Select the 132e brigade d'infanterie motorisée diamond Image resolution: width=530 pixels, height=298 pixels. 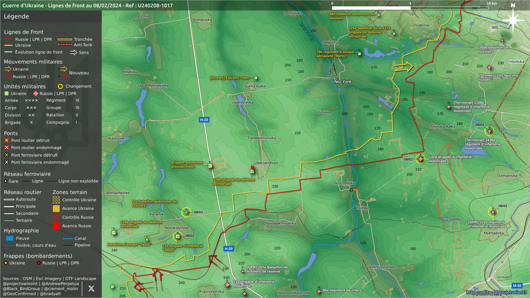(420, 159)
